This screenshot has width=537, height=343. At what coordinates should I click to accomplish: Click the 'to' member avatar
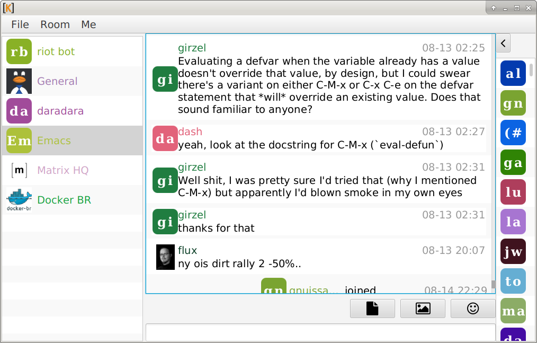coord(513,282)
